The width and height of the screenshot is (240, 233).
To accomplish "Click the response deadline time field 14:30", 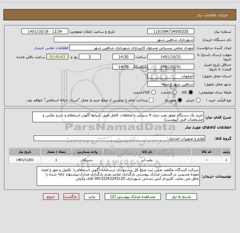I will tap(123, 57).
